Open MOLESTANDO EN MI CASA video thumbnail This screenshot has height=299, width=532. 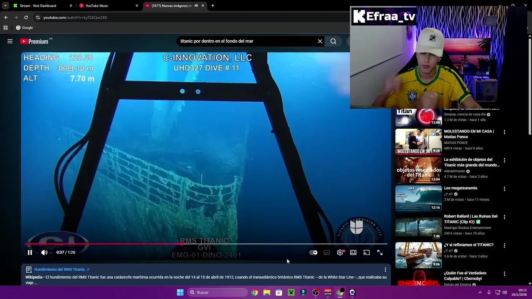point(419,142)
